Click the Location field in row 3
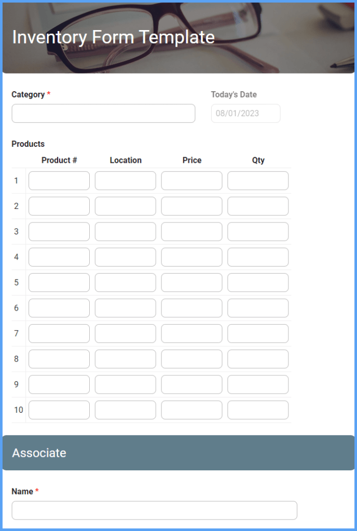 (x=125, y=231)
